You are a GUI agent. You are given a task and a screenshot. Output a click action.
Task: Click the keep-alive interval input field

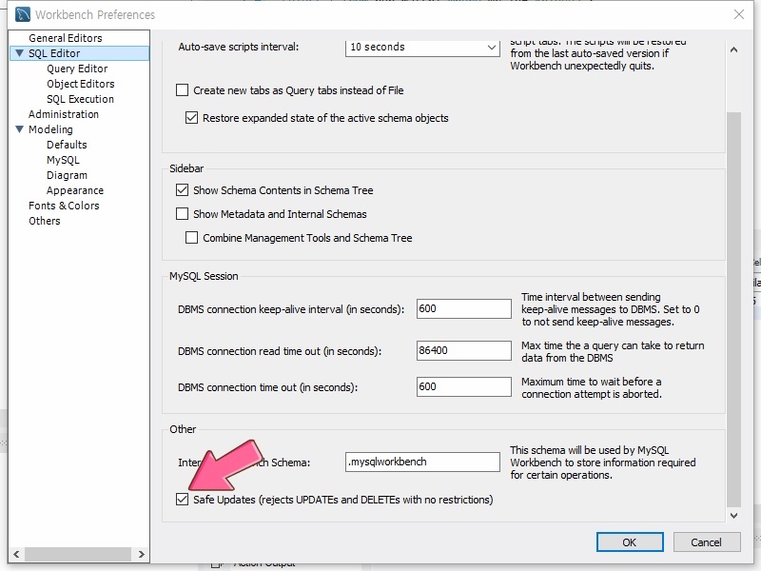(463, 308)
